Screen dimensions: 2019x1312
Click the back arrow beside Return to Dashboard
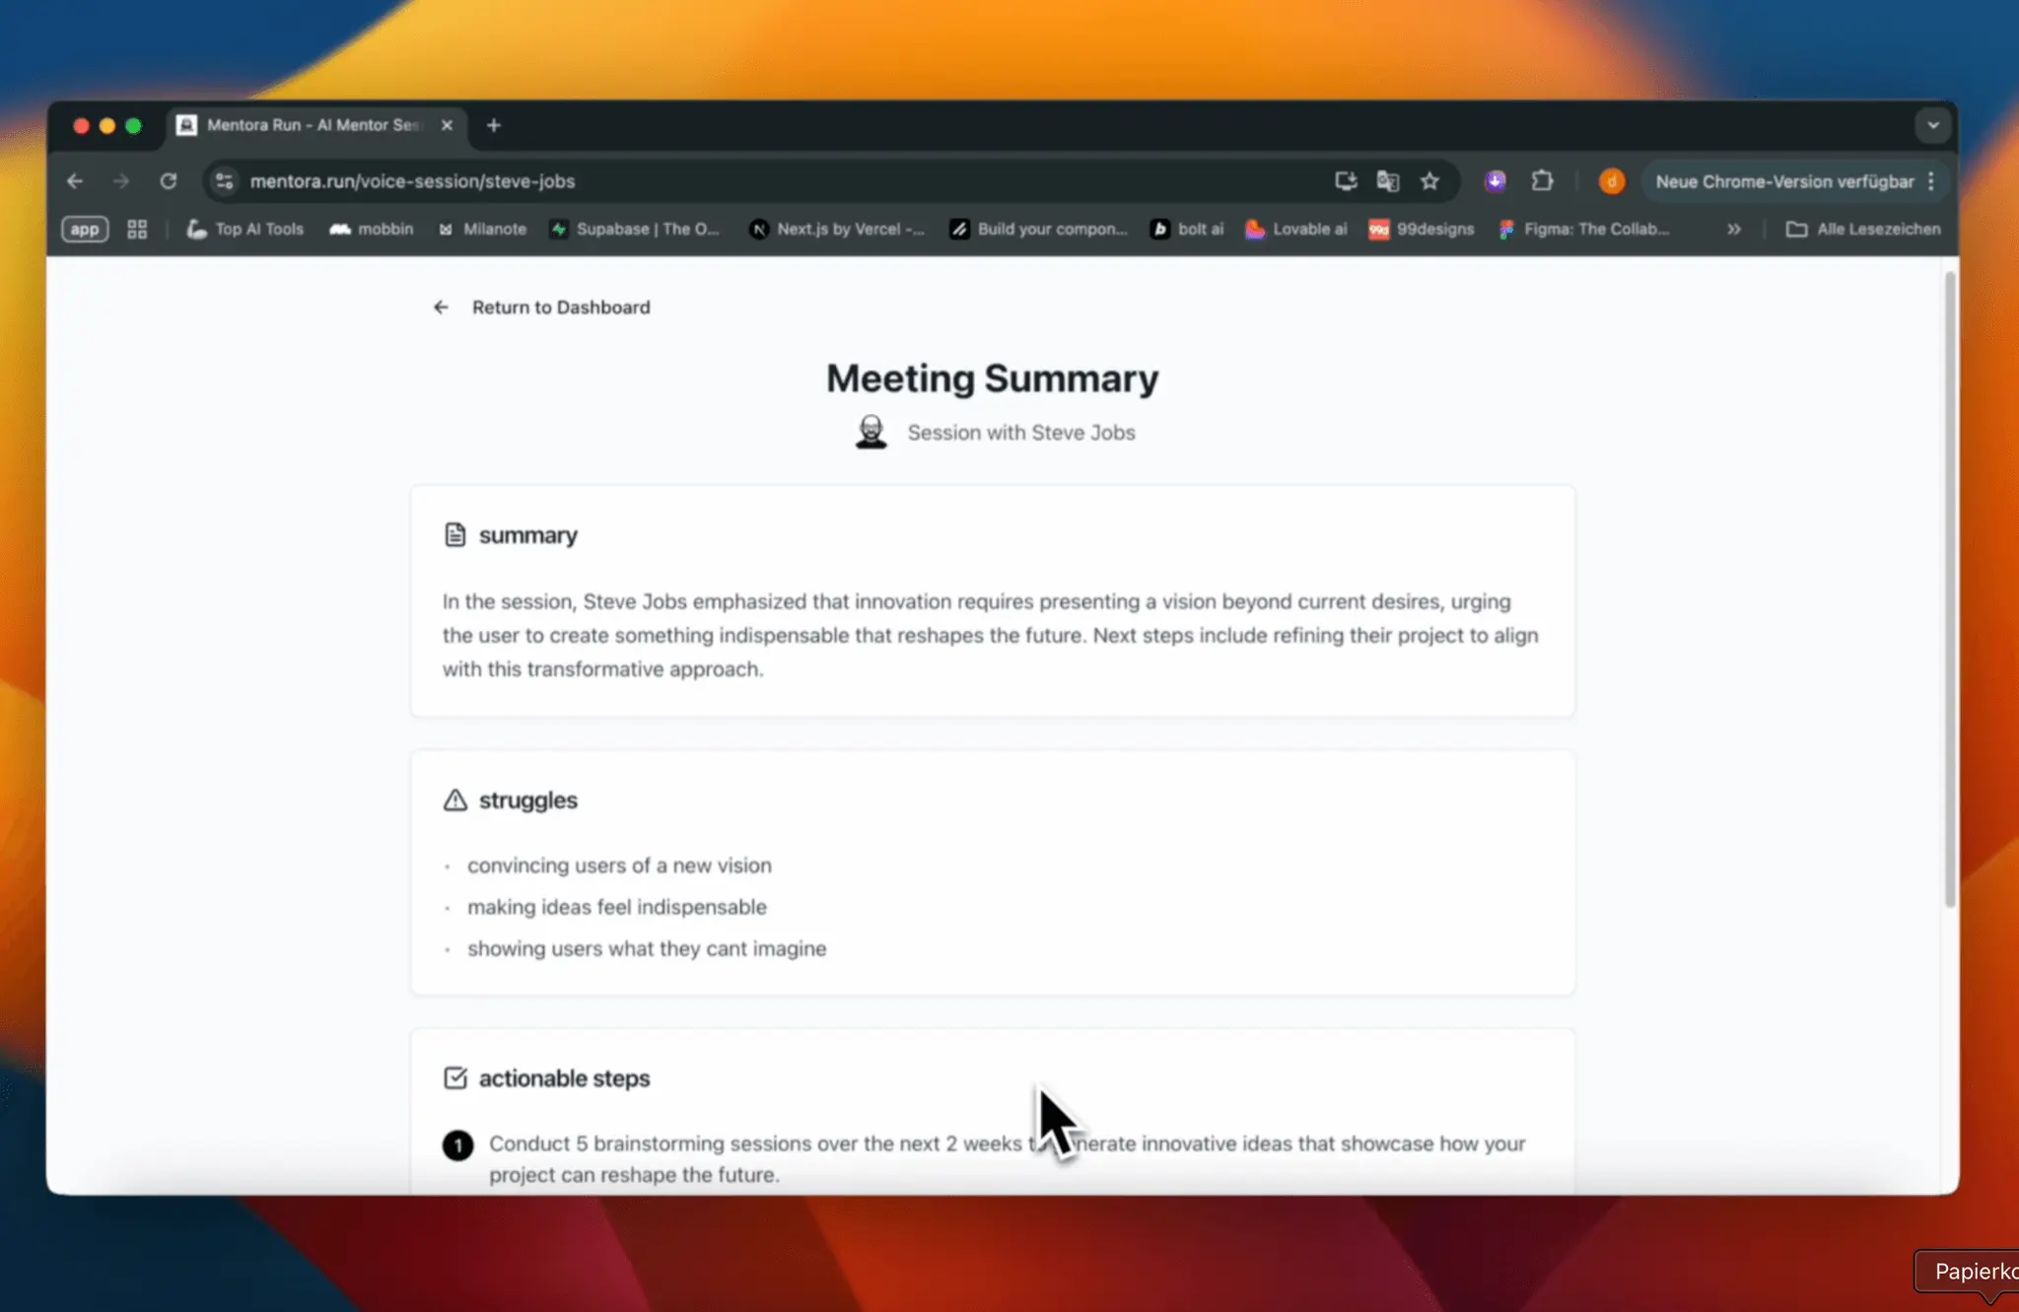441,308
